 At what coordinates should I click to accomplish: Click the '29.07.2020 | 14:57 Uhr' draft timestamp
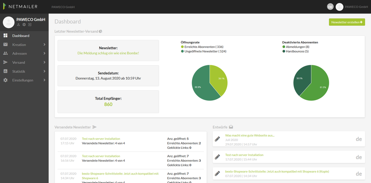tap(241, 144)
